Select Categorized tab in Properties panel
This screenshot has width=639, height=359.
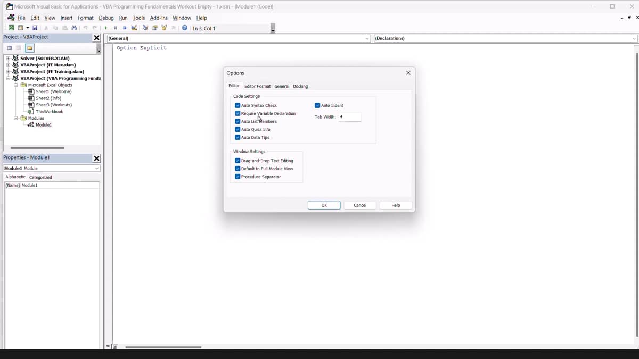click(x=40, y=177)
